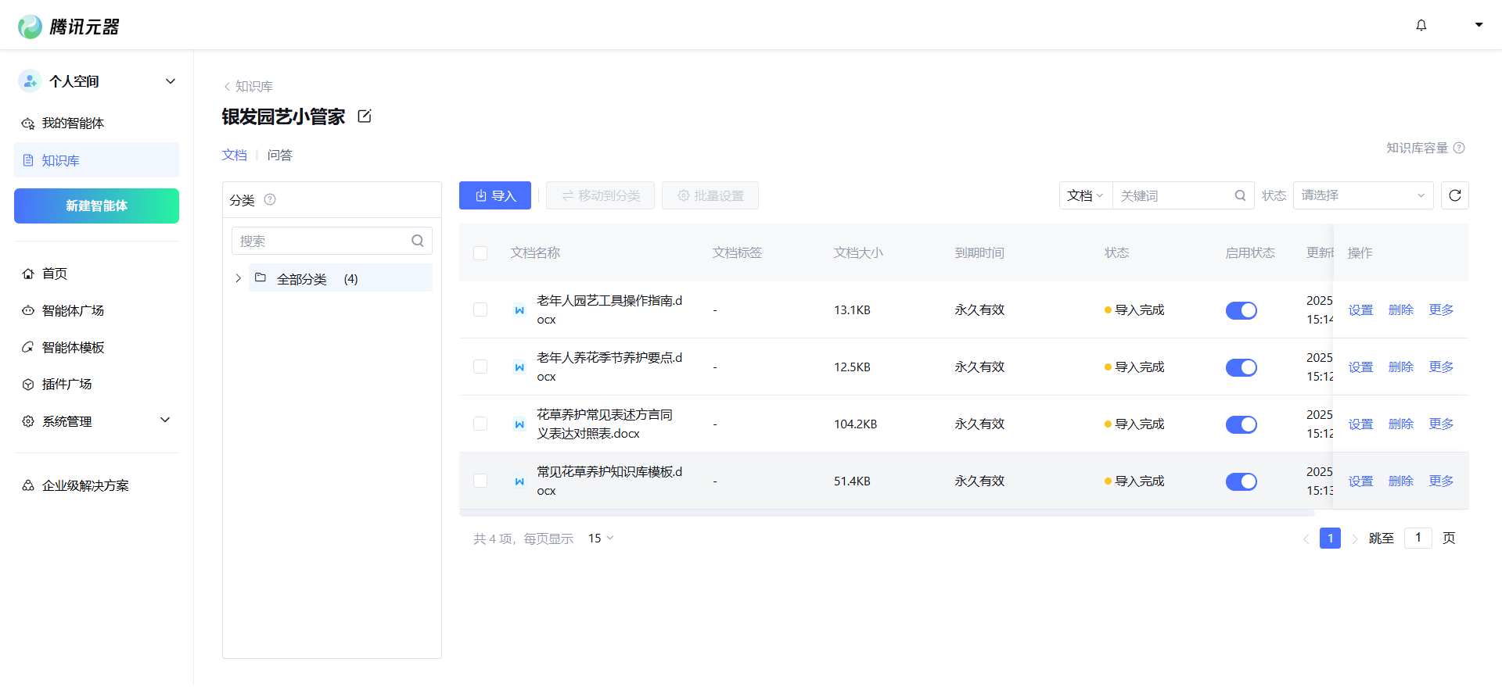Click the help icon next to 分类
1502x687 pixels.
click(270, 199)
